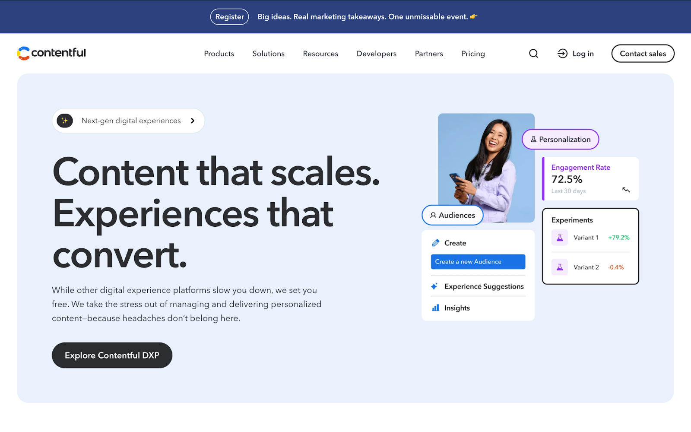The image size is (691, 432).
Task: Select the Last 30 days label
Action: pos(568,191)
